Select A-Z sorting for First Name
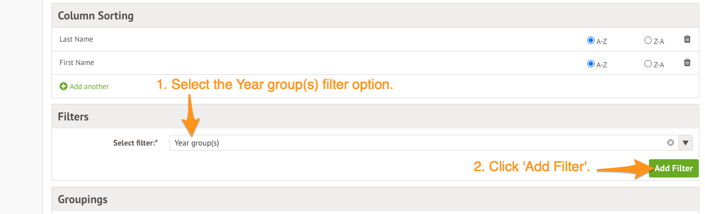Viewport: 705px width, 214px height. click(x=591, y=64)
